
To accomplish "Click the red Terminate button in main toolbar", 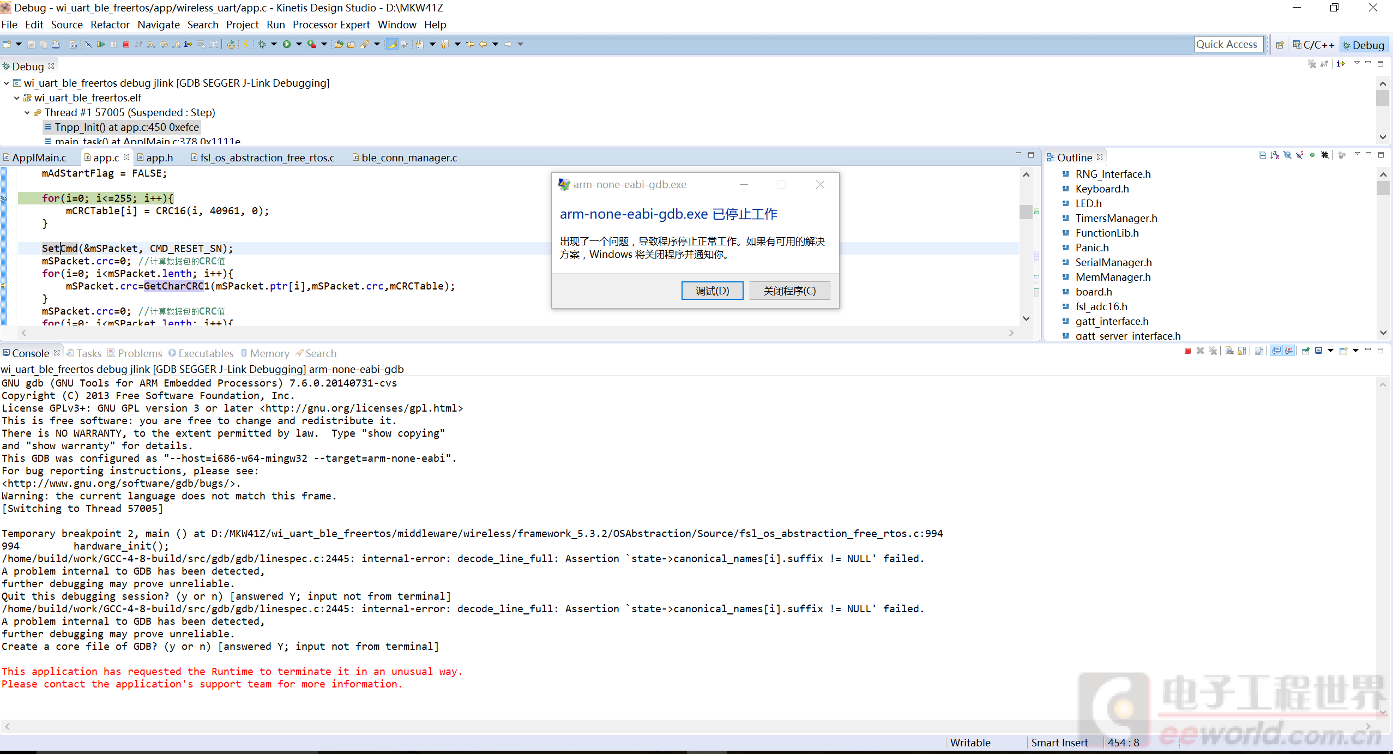I will click(x=126, y=45).
